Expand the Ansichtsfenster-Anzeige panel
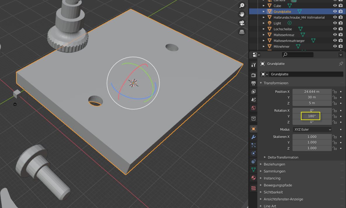 tap(261, 199)
